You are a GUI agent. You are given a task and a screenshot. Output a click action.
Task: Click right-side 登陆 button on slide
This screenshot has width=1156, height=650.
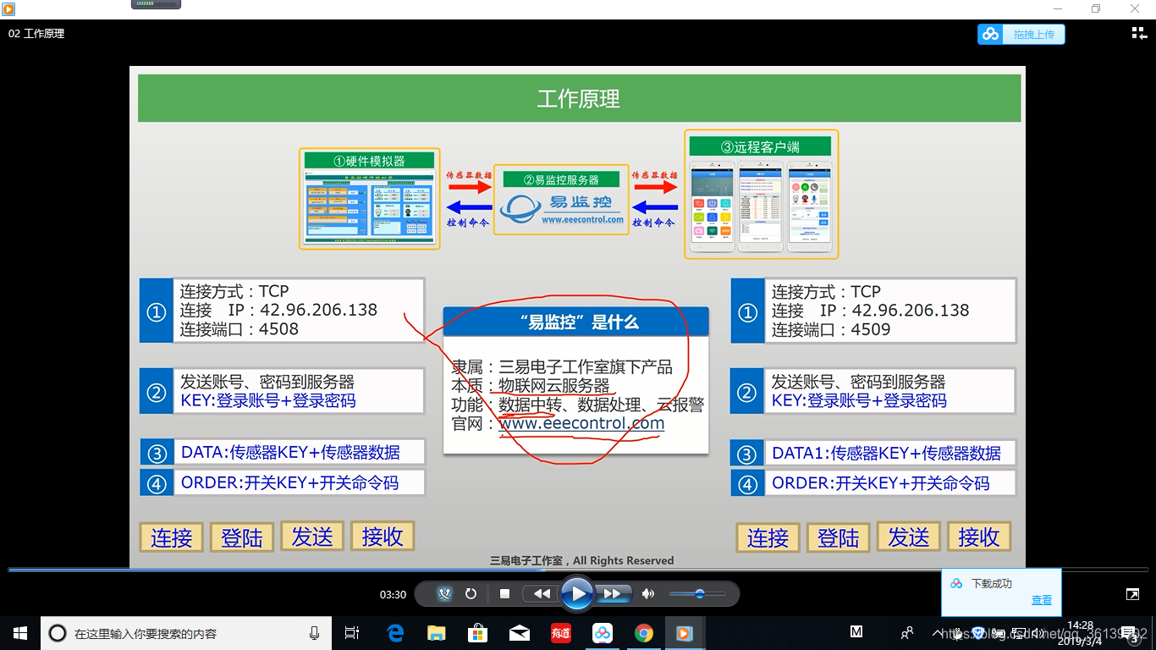point(839,537)
